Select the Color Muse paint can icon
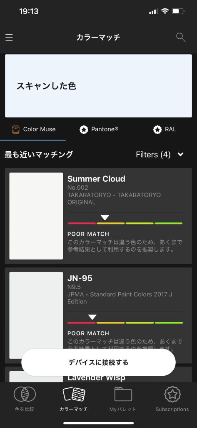 coord(16,130)
